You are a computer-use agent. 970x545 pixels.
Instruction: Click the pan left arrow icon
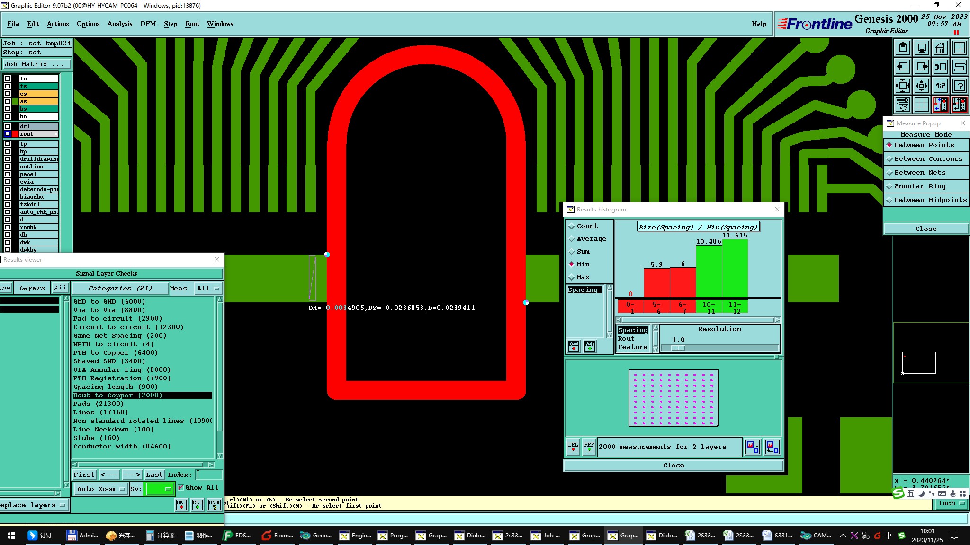click(x=903, y=67)
